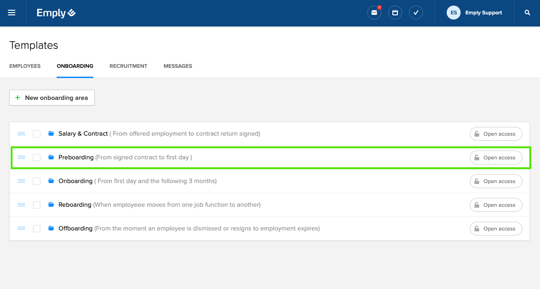Click Open access for Reboarding

(x=496, y=205)
